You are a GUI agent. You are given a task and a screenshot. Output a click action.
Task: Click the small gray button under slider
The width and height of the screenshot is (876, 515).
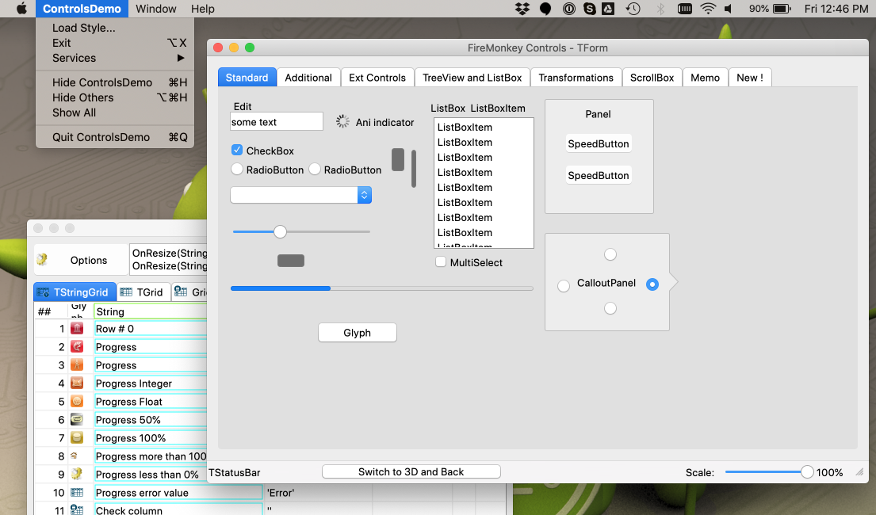tap(291, 261)
